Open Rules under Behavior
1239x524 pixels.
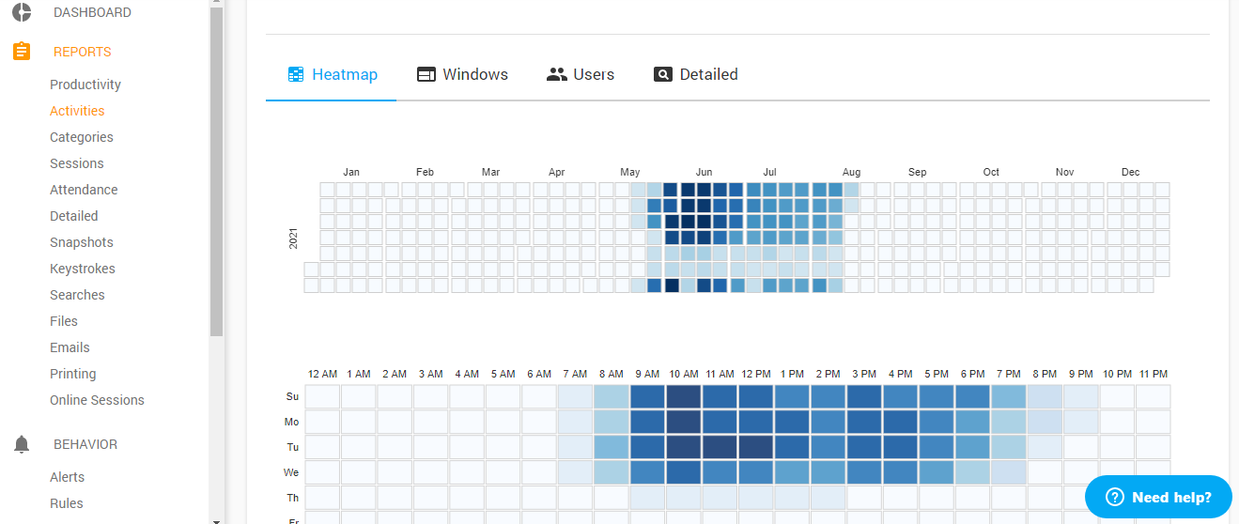pos(67,503)
